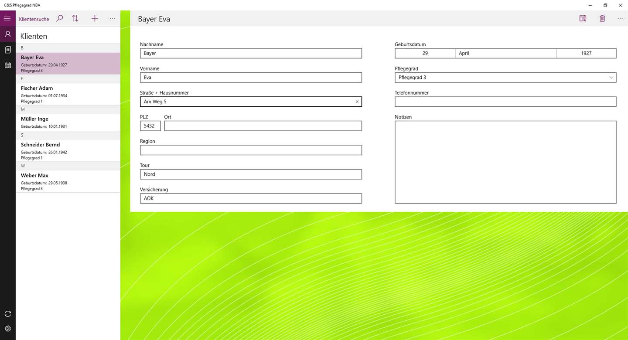The height and width of the screenshot is (340, 628).
Task: Click the F group header in list
Action: coord(68,79)
